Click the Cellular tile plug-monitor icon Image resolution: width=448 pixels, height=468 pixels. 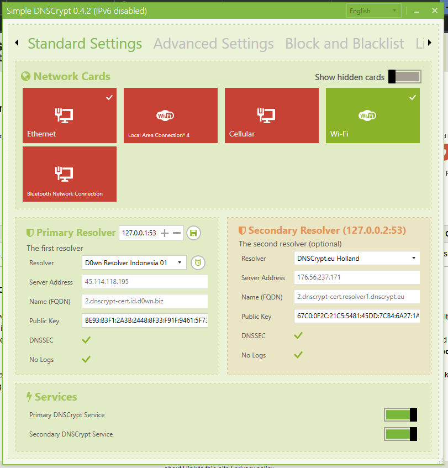click(x=266, y=115)
